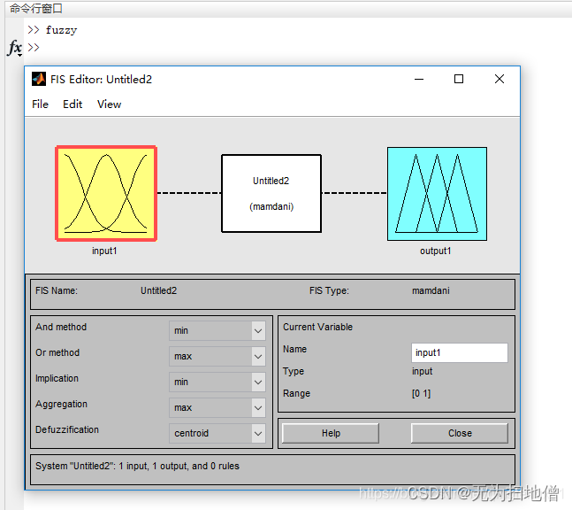Maximize the FIS Editor window
Viewport: 572px width, 510px height.
pos(459,79)
